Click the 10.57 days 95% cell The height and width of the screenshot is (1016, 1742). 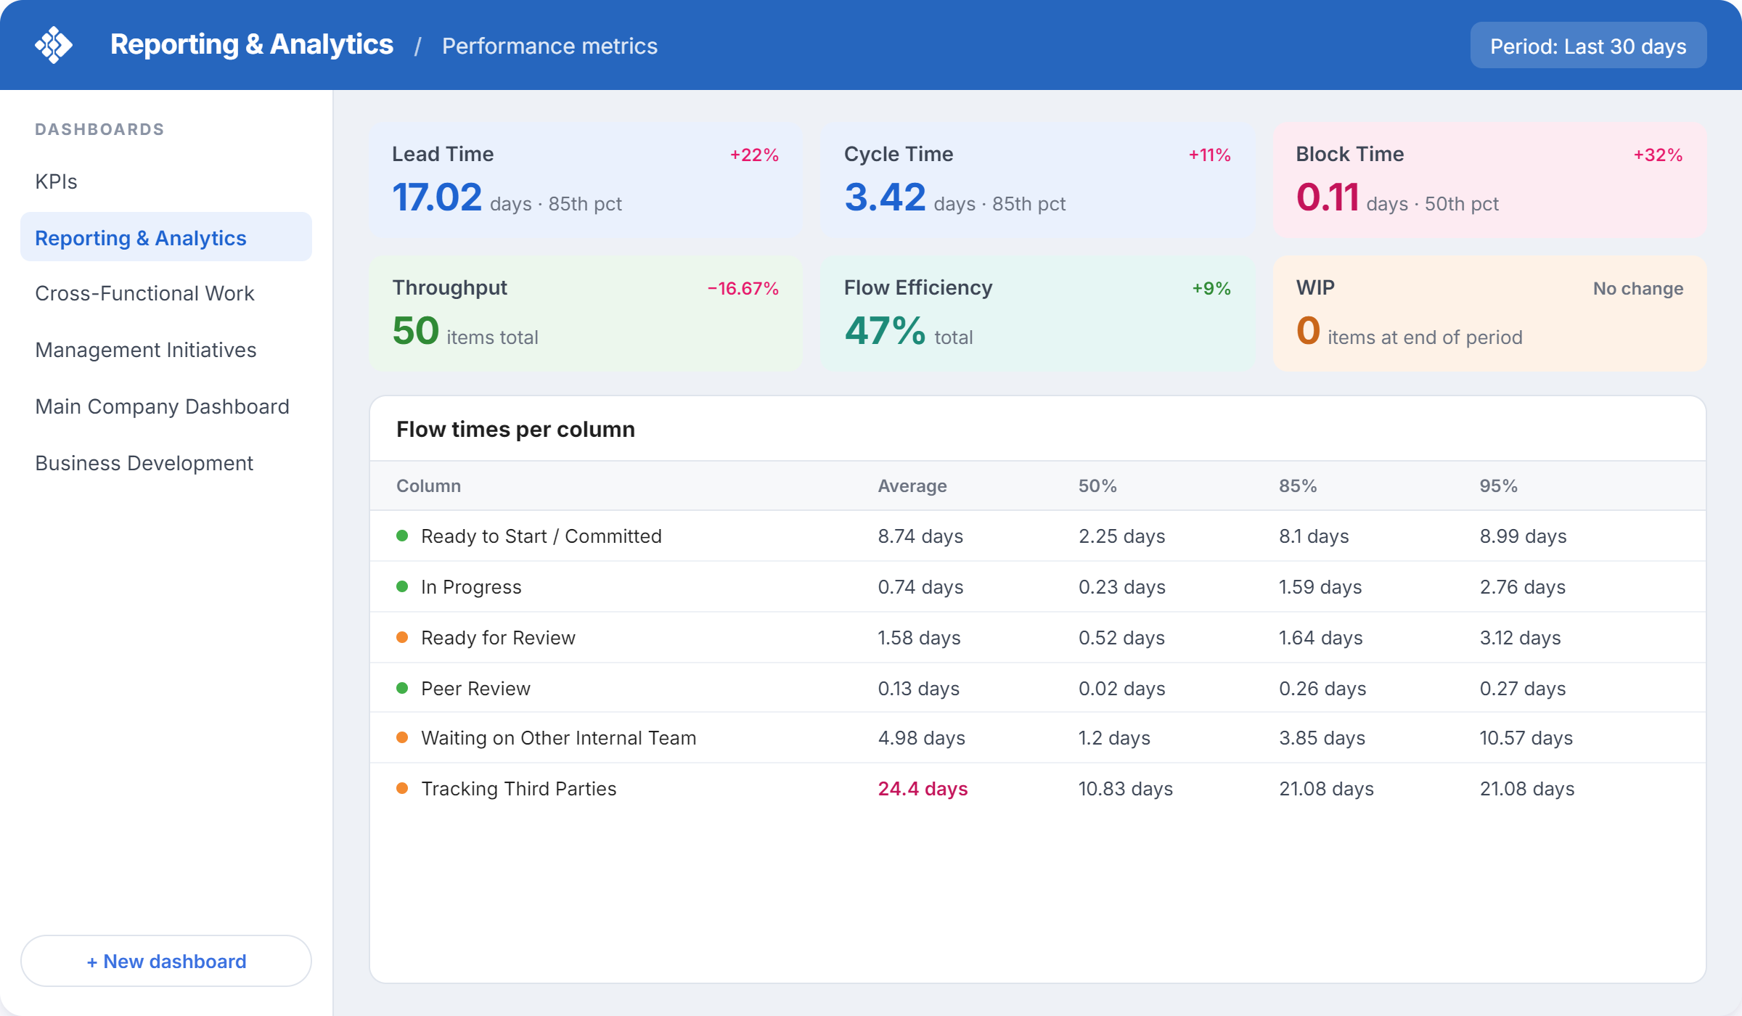coord(1526,737)
